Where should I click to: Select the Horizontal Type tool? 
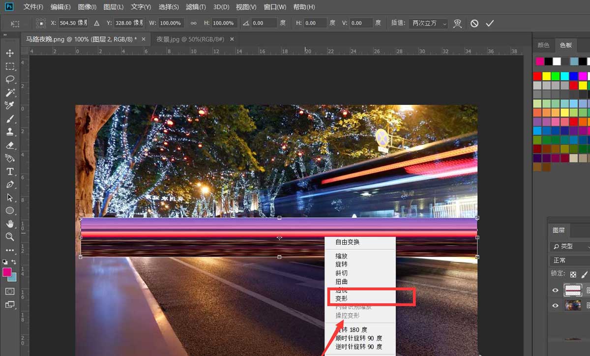tap(10, 172)
